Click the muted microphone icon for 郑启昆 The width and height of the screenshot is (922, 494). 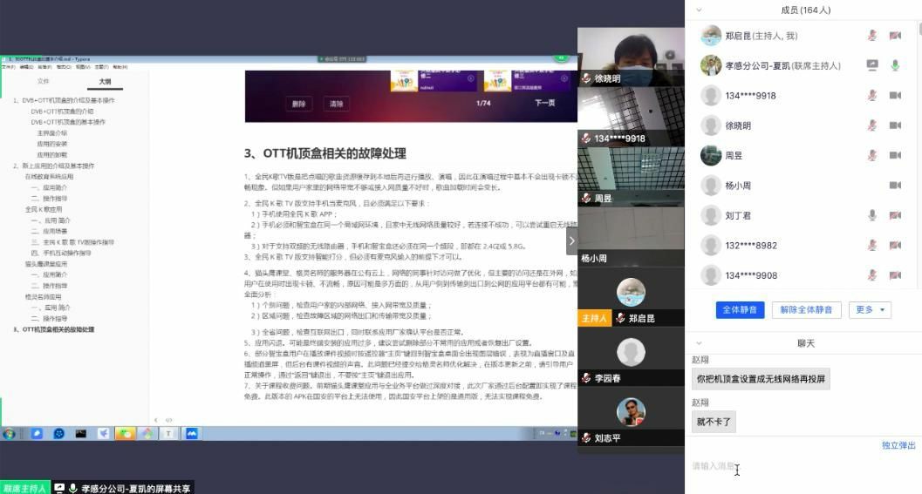pos(871,36)
